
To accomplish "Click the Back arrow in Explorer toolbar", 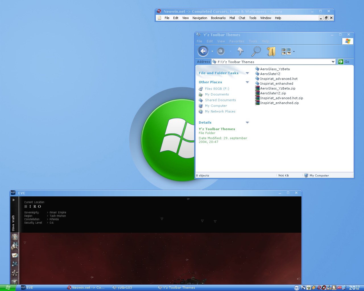I will [x=203, y=51].
